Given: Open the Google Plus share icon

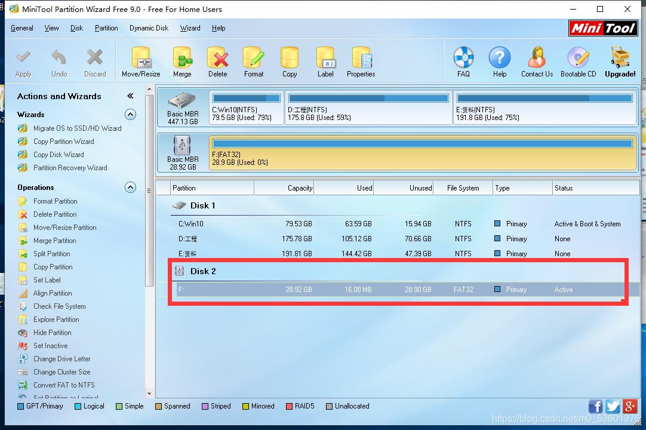Looking at the screenshot, I should (x=630, y=407).
